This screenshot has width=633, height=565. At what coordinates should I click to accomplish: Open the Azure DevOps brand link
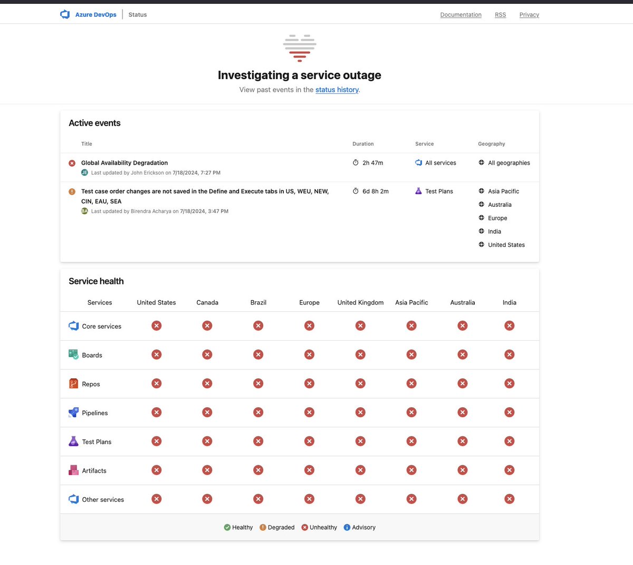point(95,15)
